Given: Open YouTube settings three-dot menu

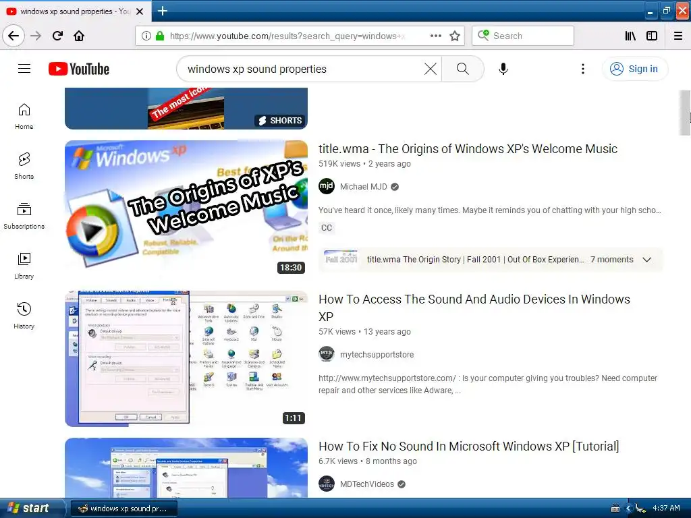Looking at the screenshot, I should click(x=582, y=69).
